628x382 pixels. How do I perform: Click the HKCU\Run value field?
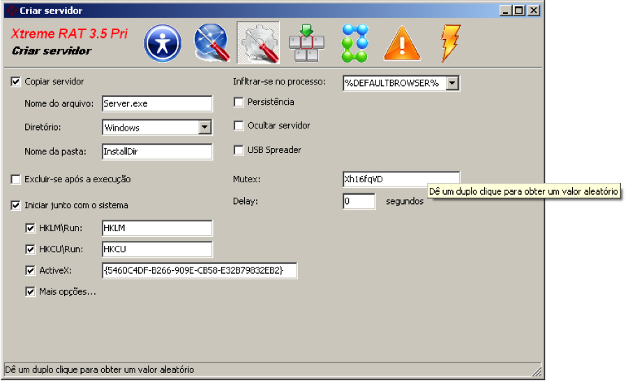click(x=157, y=249)
